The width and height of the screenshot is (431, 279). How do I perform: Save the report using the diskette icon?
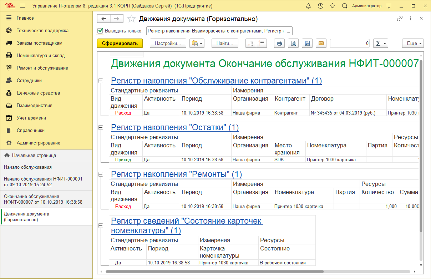click(307, 43)
